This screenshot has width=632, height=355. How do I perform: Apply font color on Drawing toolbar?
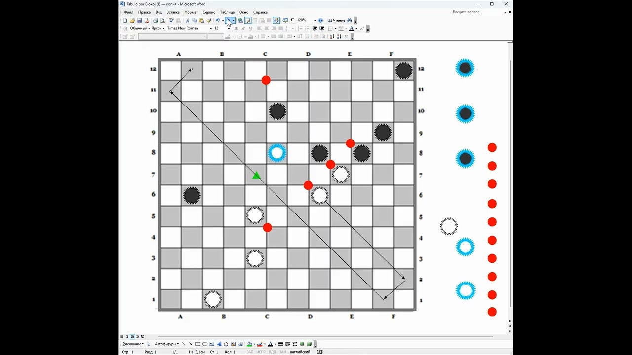pyautogui.click(x=270, y=344)
